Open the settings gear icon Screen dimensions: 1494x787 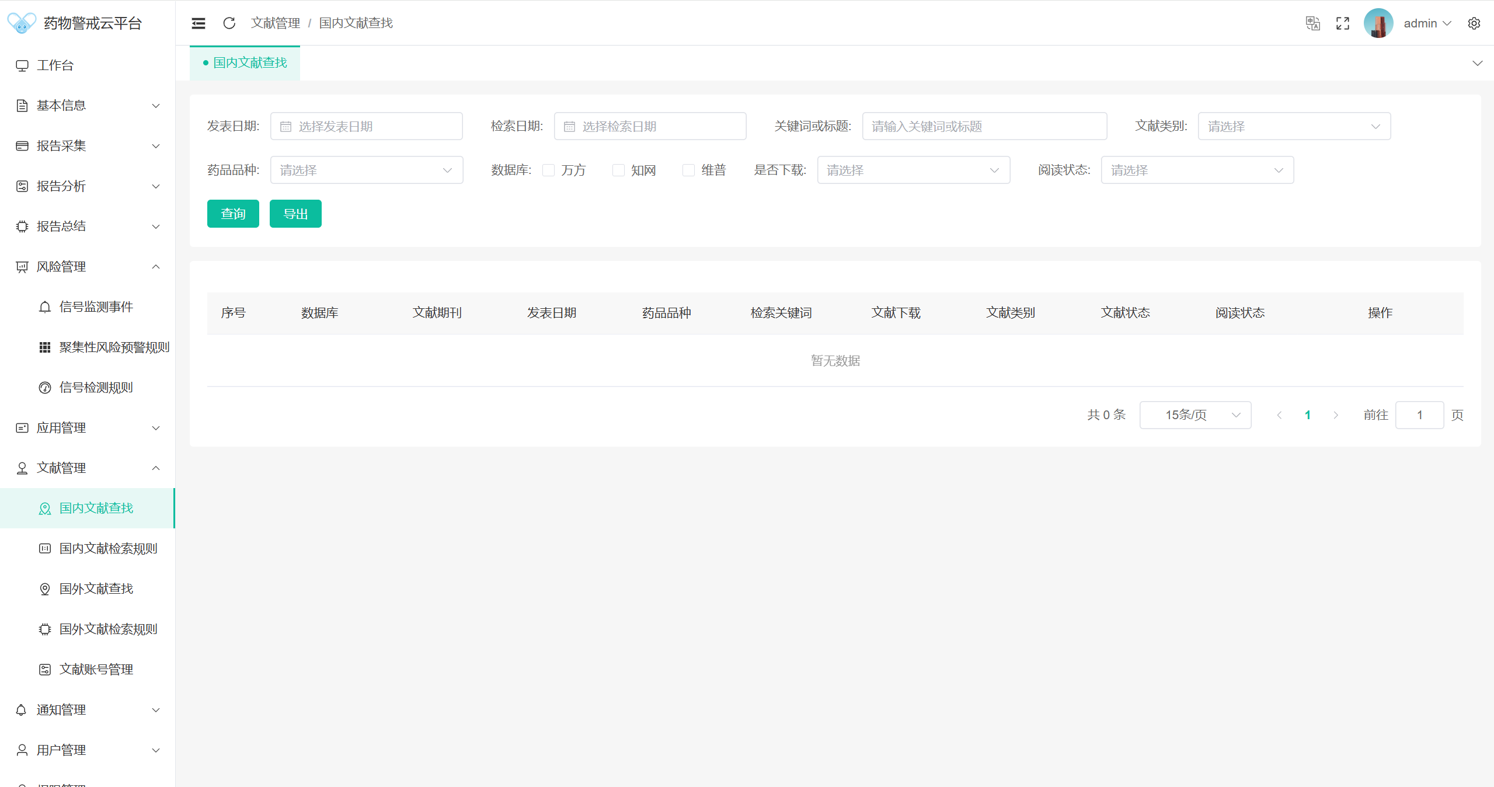click(1474, 23)
